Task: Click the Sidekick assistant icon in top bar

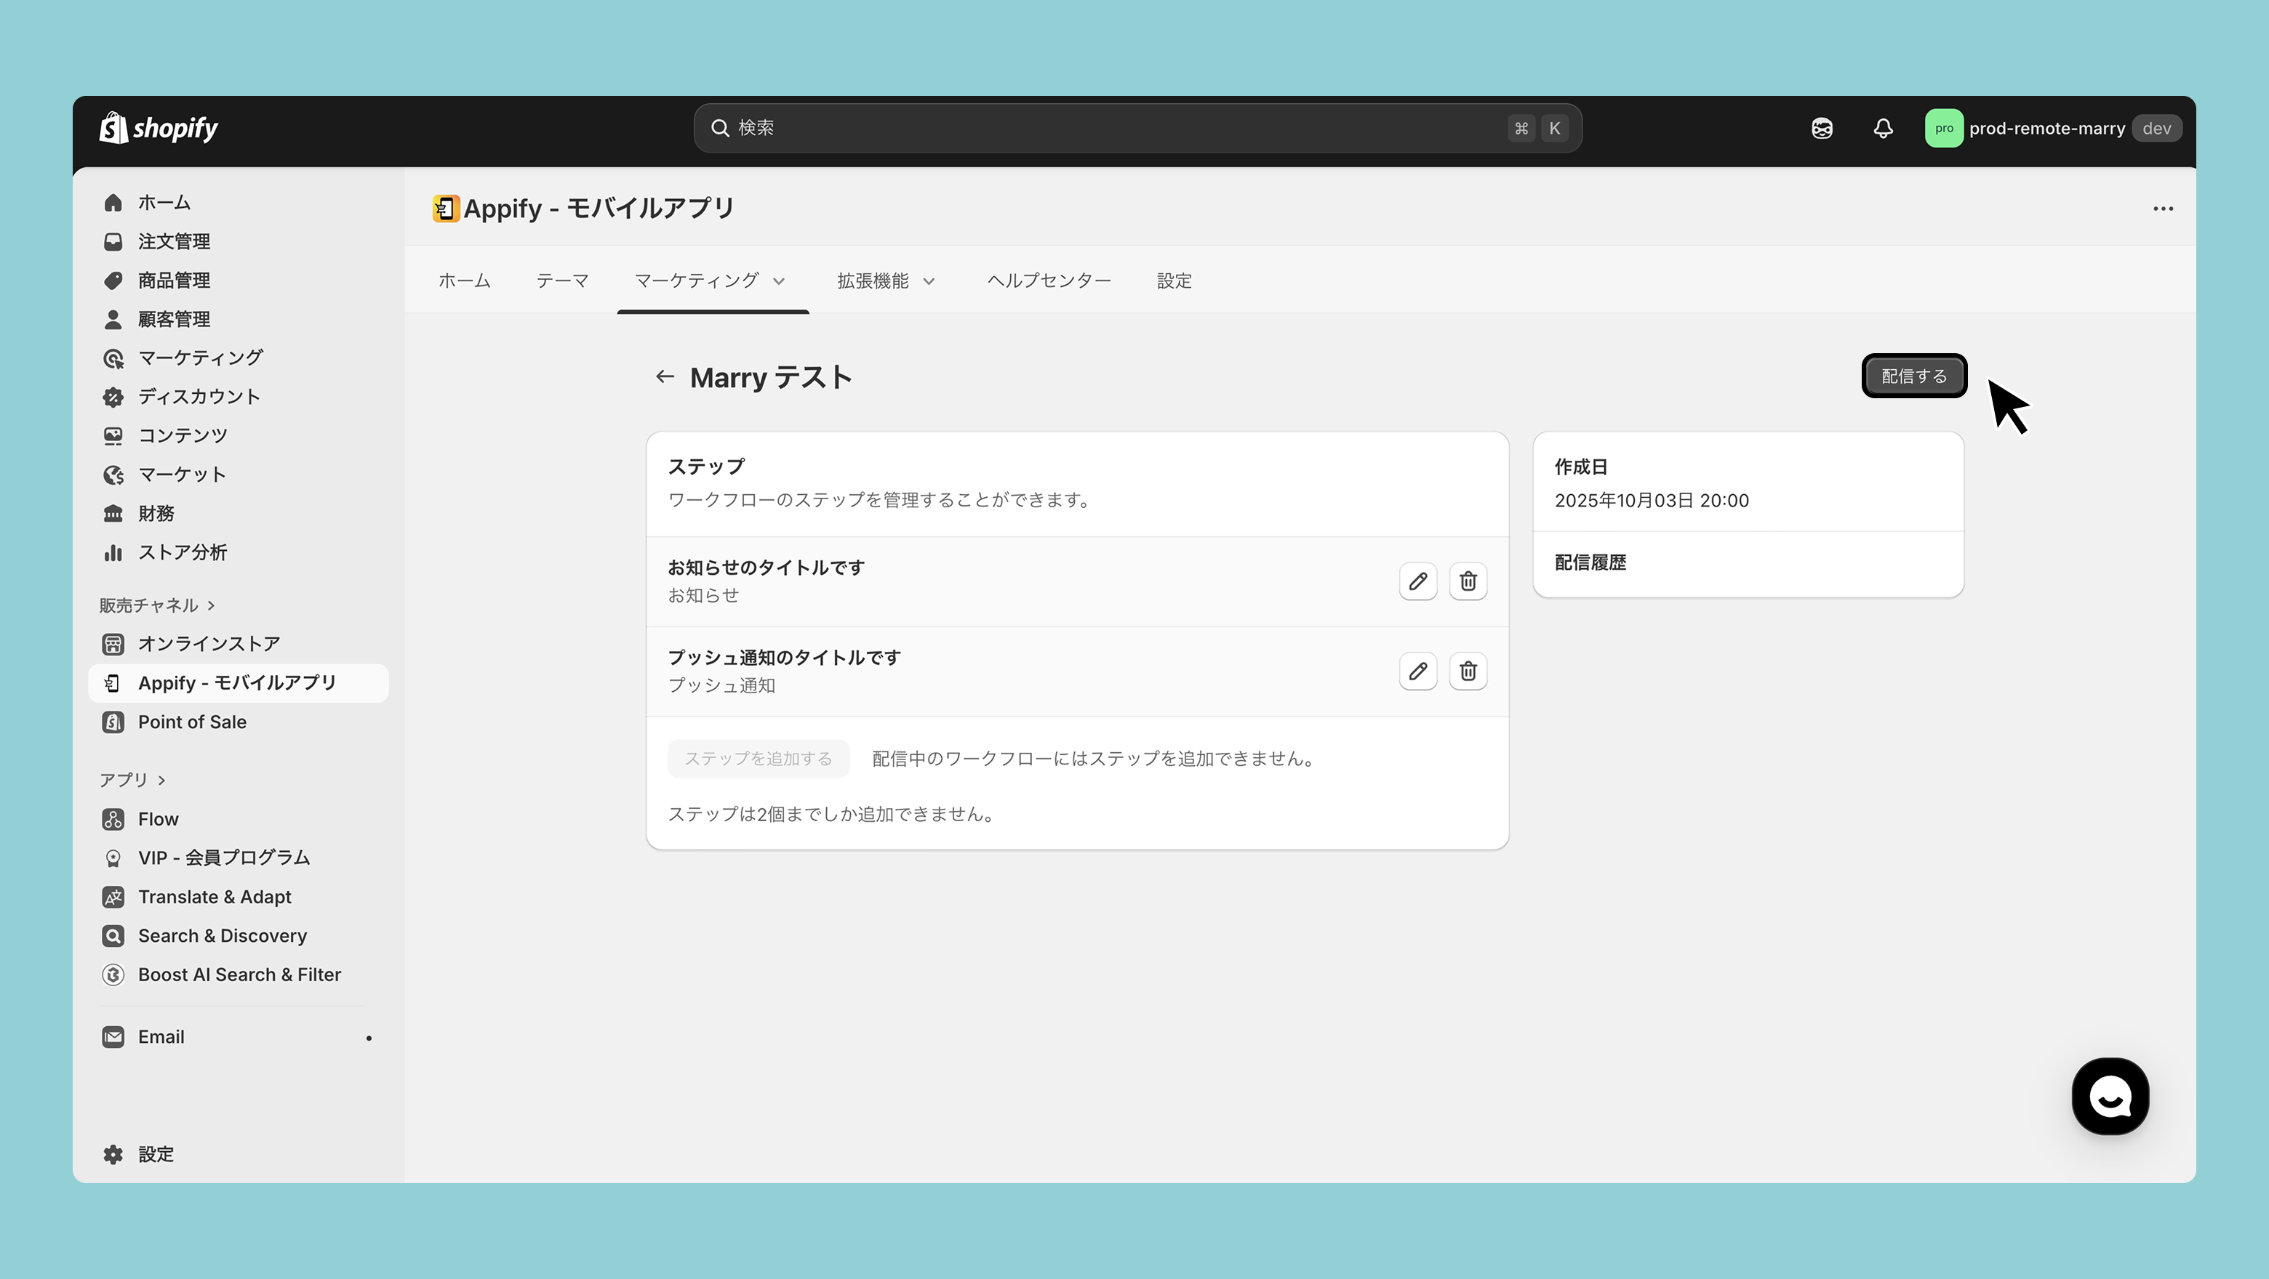Action: [1822, 129]
